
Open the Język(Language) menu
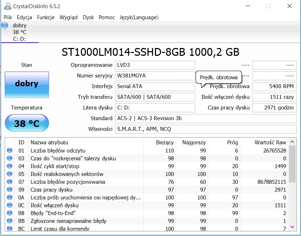[139, 17]
